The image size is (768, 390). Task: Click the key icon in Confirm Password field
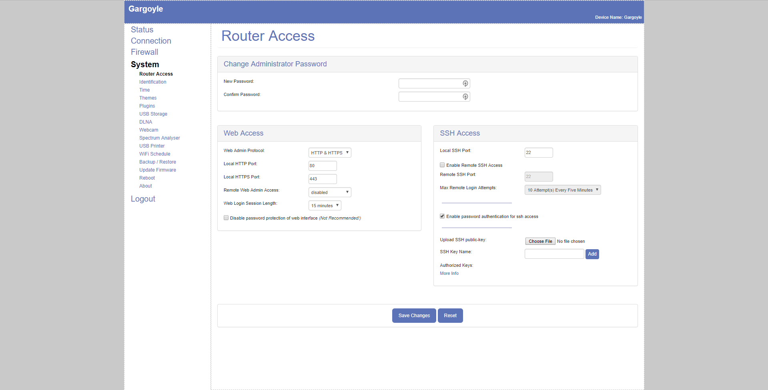[465, 97]
